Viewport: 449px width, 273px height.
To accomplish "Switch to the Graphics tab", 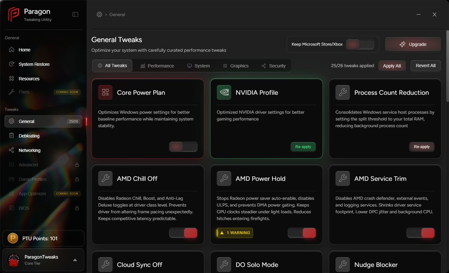I will (235, 66).
